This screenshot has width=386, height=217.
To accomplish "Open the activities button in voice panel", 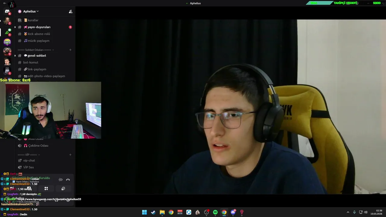I will coord(46,189).
